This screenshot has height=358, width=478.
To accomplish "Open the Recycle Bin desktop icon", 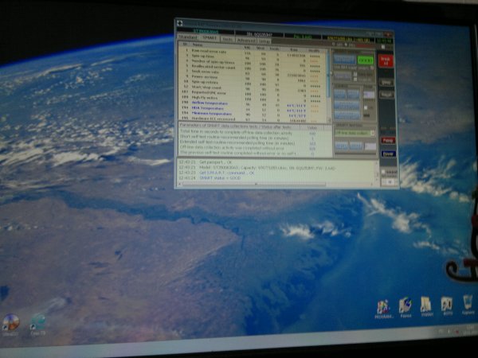I will (x=468, y=307).
